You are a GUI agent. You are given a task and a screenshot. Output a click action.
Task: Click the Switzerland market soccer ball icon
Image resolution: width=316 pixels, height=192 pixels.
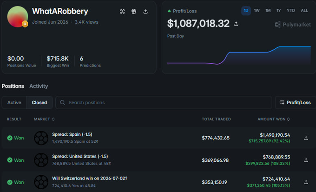(x=41, y=182)
